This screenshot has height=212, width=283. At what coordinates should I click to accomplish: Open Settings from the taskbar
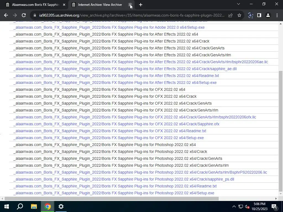[x=61, y=206]
